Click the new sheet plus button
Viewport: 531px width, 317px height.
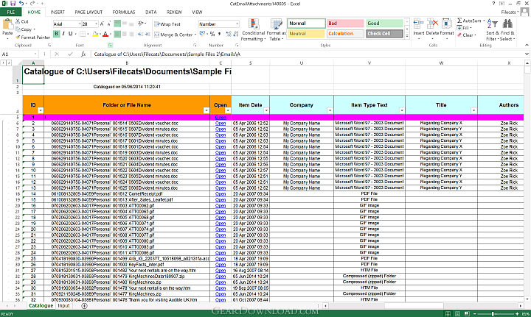[x=84, y=306]
